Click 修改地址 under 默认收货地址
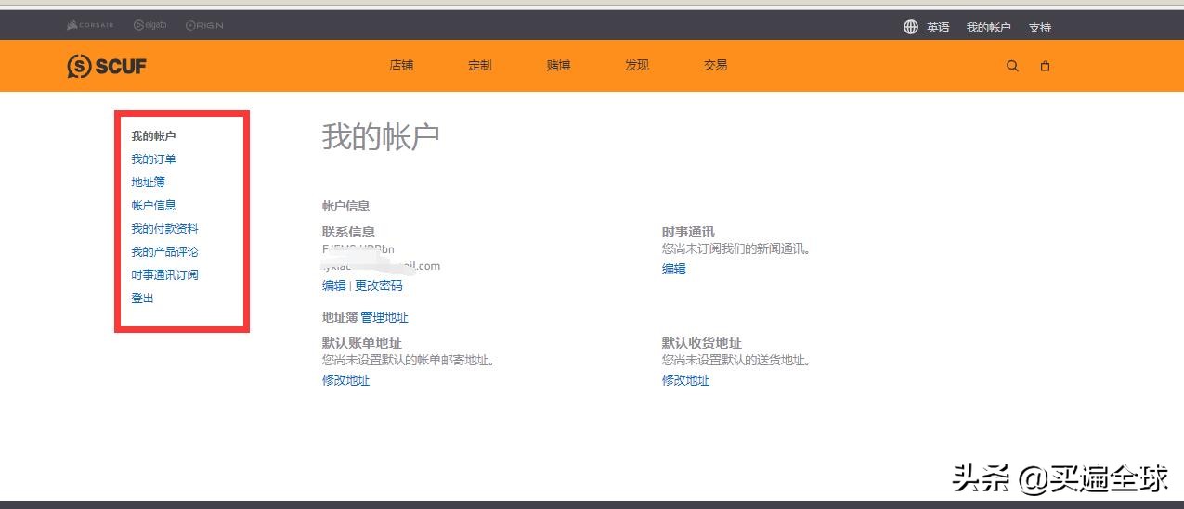 pyautogui.click(x=685, y=380)
